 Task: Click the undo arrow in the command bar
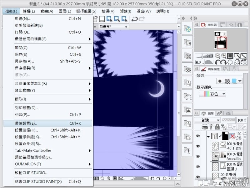click(134, 19)
